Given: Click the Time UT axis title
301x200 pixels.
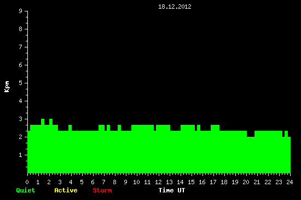Looking at the screenshot, I should (172, 190).
